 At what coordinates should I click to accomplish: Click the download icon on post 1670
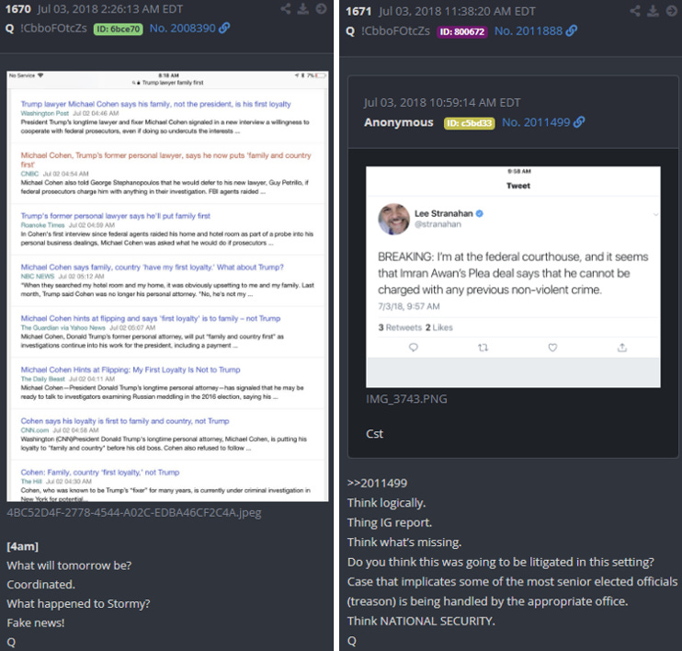click(x=303, y=8)
